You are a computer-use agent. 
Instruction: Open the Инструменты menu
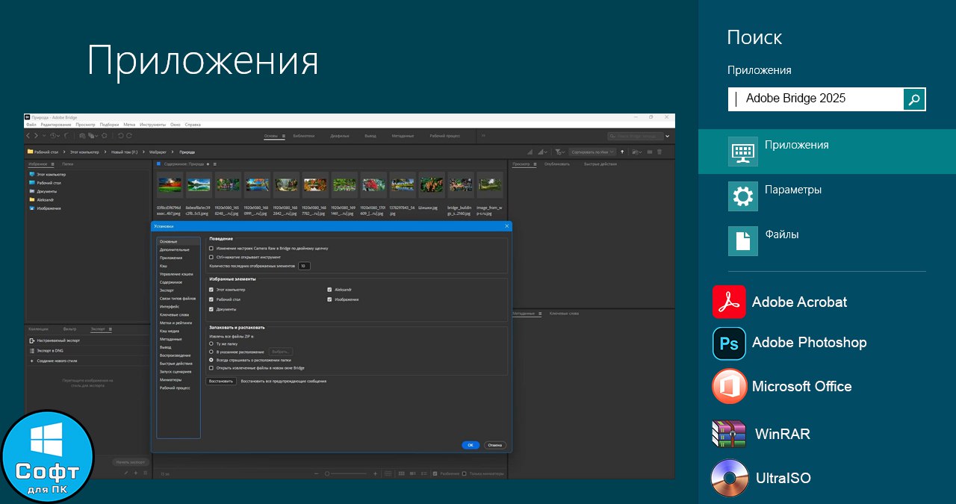pos(152,125)
